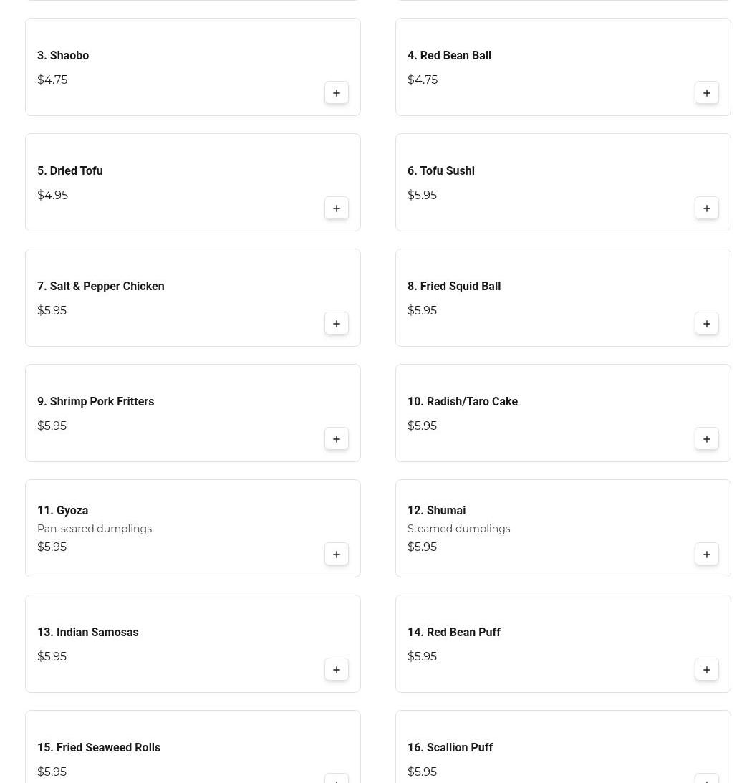This screenshot has height=783, width=752.
Task: Add Salt & Pepper Chicken to order
Action: [x=337, y=324]
